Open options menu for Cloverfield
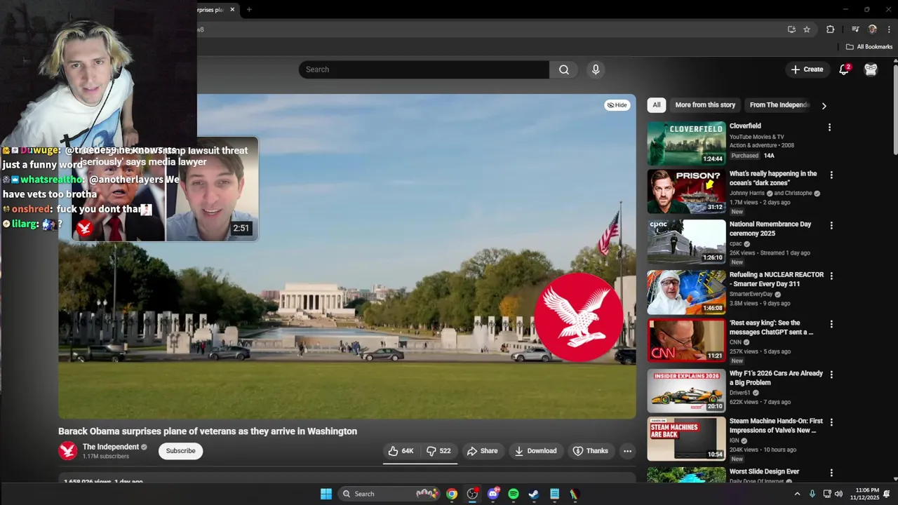The image size is (898, 505). pyautogui.click(x=829, y=128)
